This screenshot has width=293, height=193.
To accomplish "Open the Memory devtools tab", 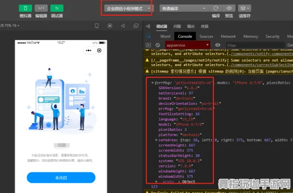I will [251, 36].
